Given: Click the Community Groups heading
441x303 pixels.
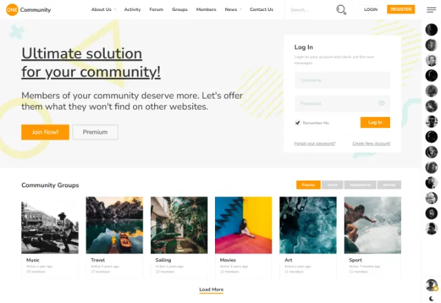Looking at the screenshot, I should click(50, 185).
